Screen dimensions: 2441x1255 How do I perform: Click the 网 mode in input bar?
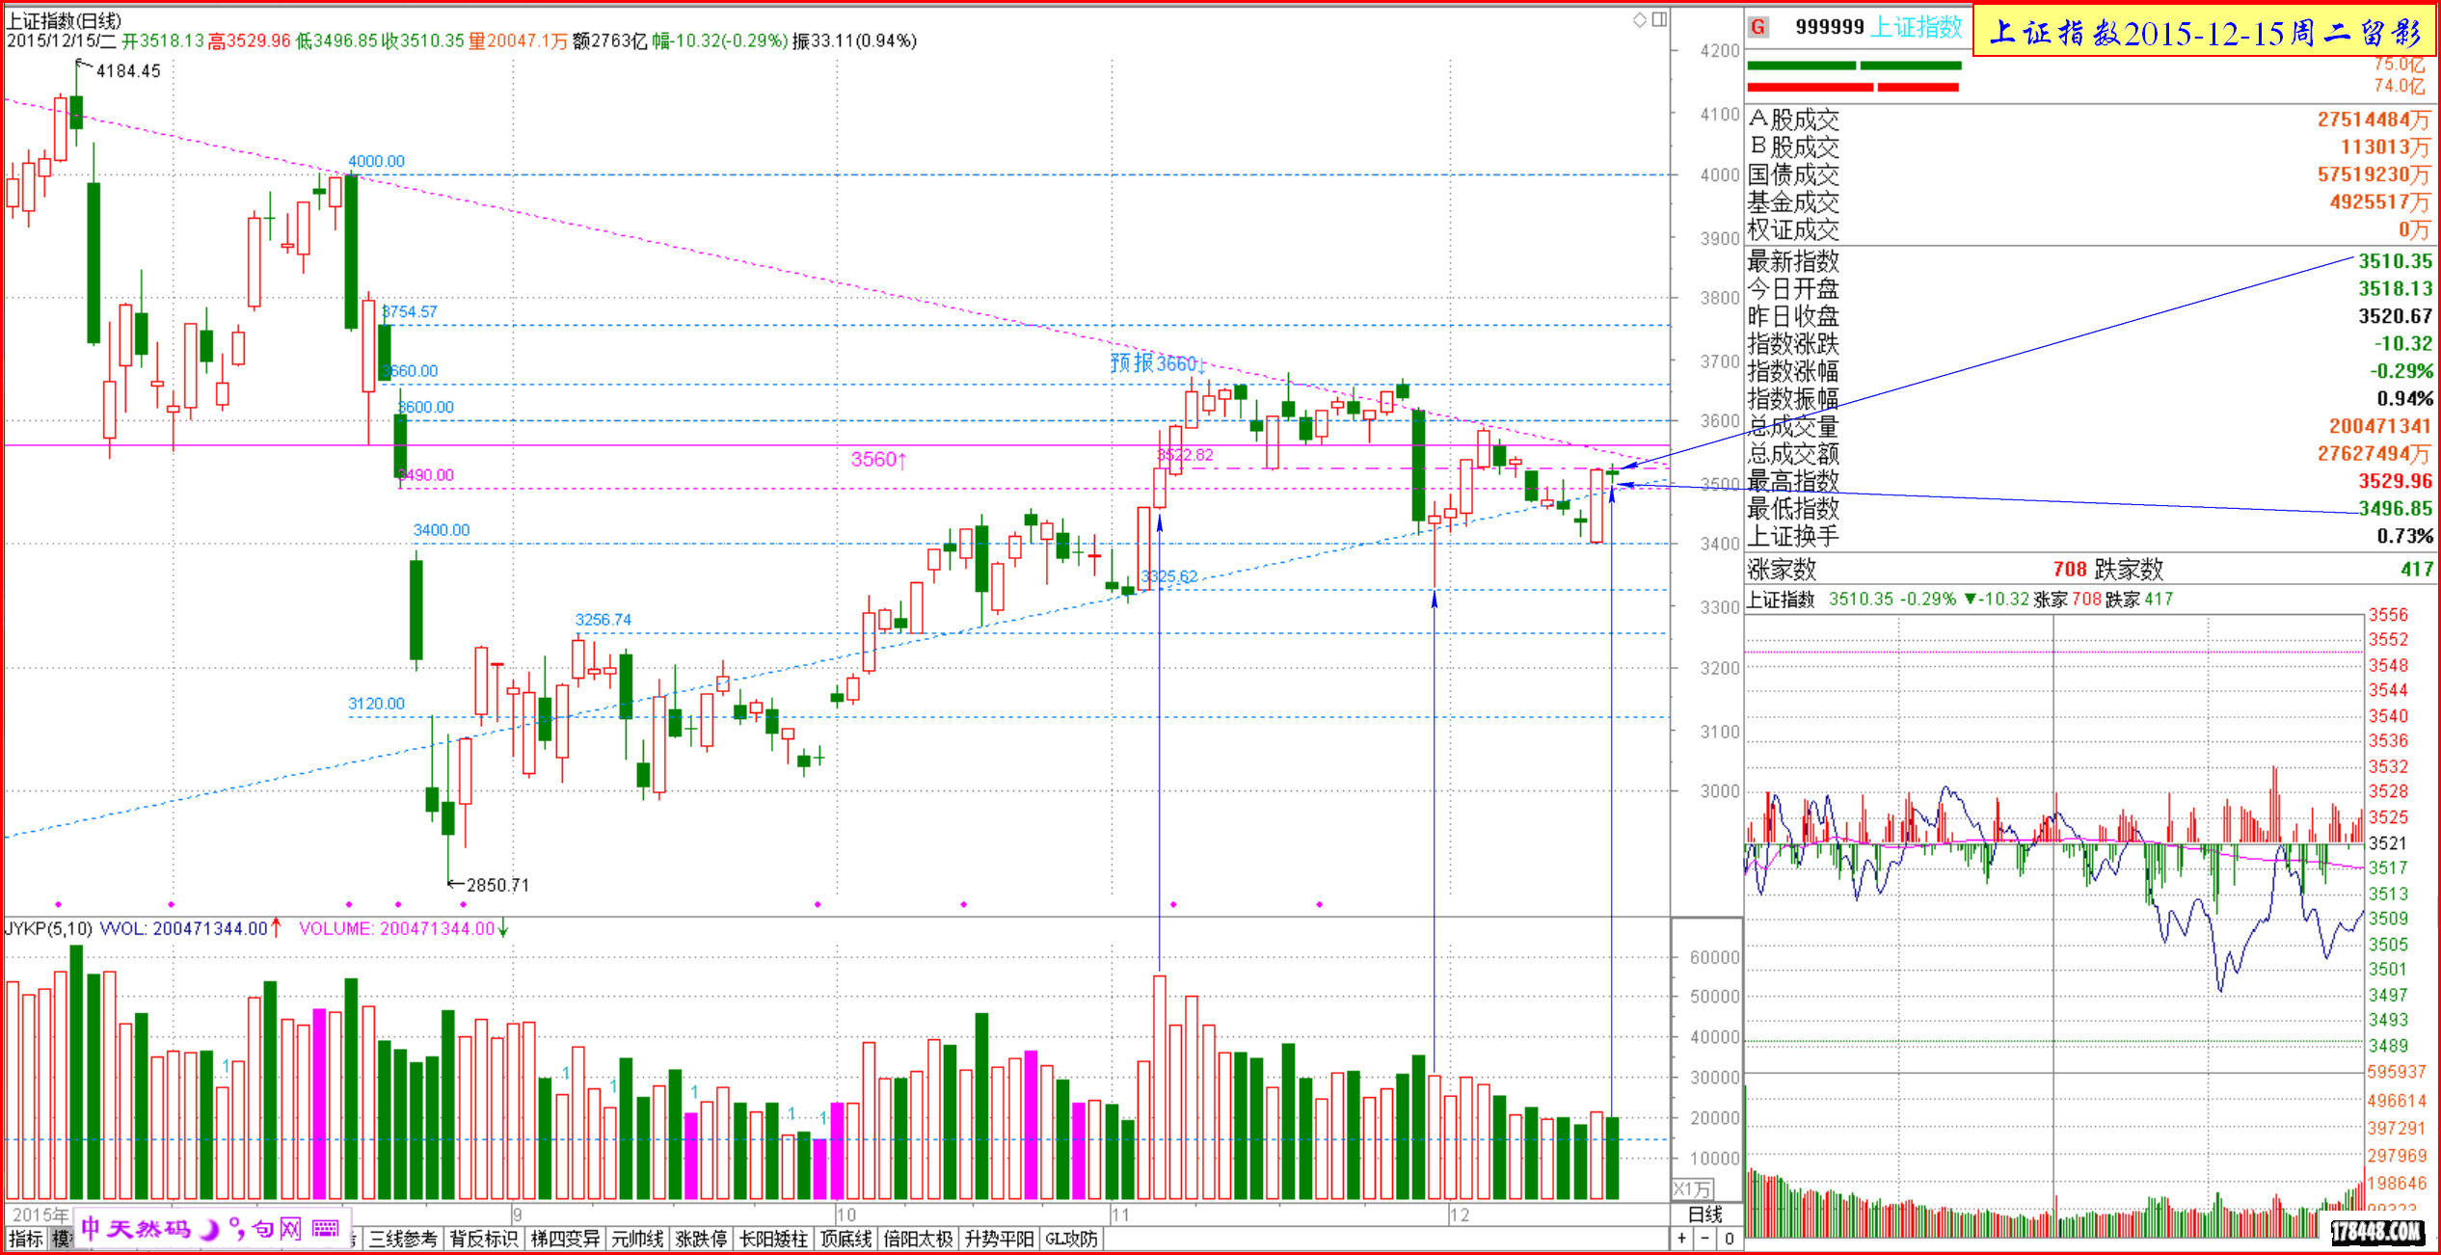point(290,1229)
